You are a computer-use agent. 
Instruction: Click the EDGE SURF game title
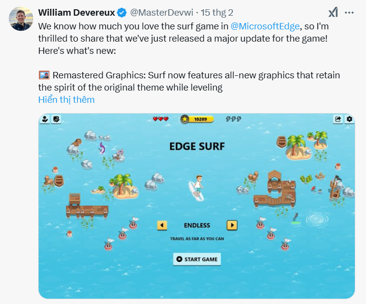pos(197,146)
